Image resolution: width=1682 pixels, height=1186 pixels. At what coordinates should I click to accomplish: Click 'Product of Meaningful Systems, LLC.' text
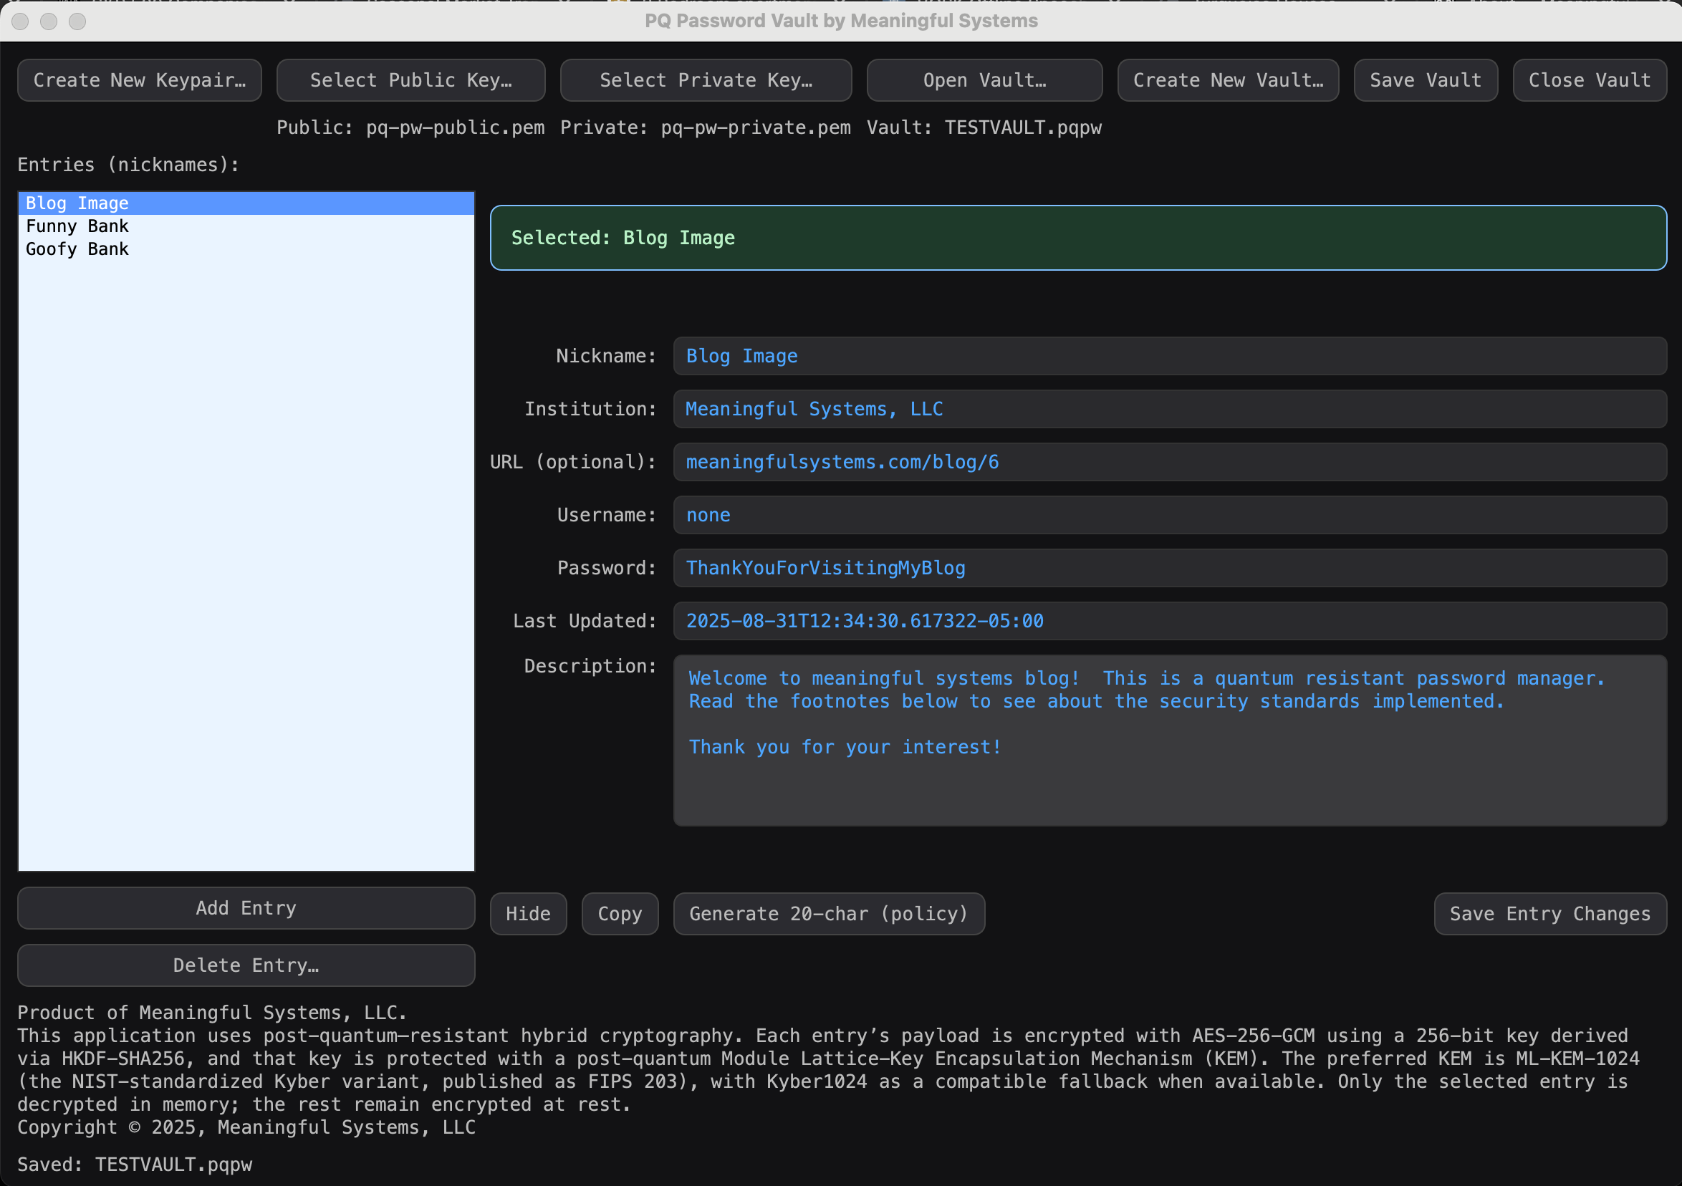point(212,1013)
